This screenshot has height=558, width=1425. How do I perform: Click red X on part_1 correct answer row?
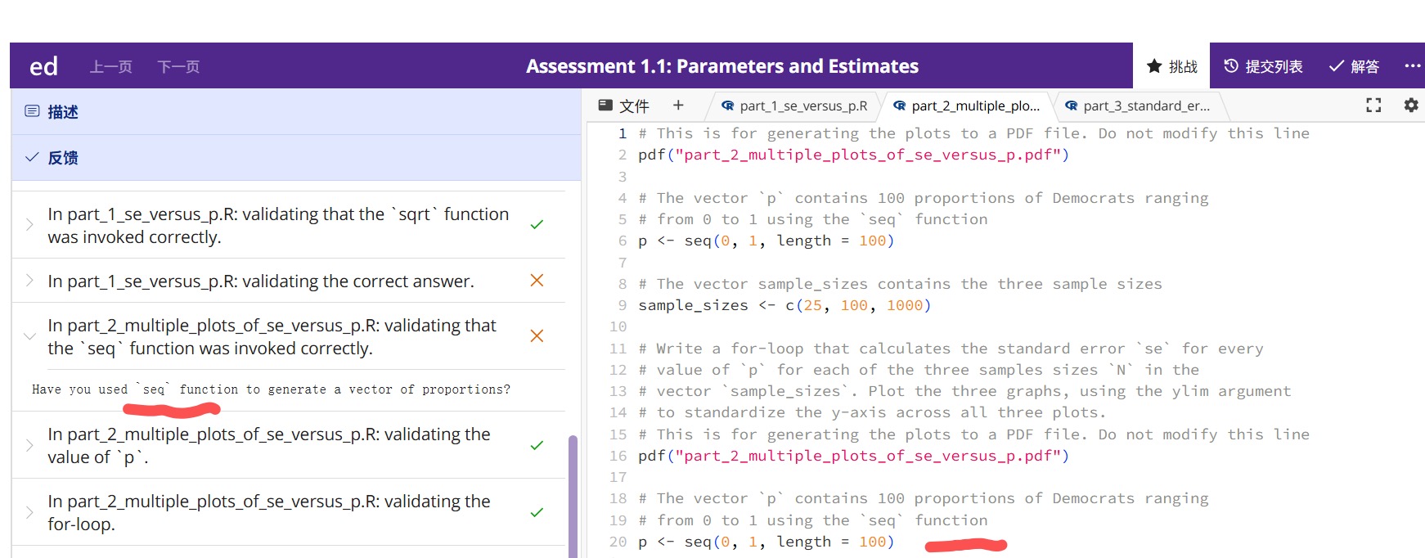[537, 281]
